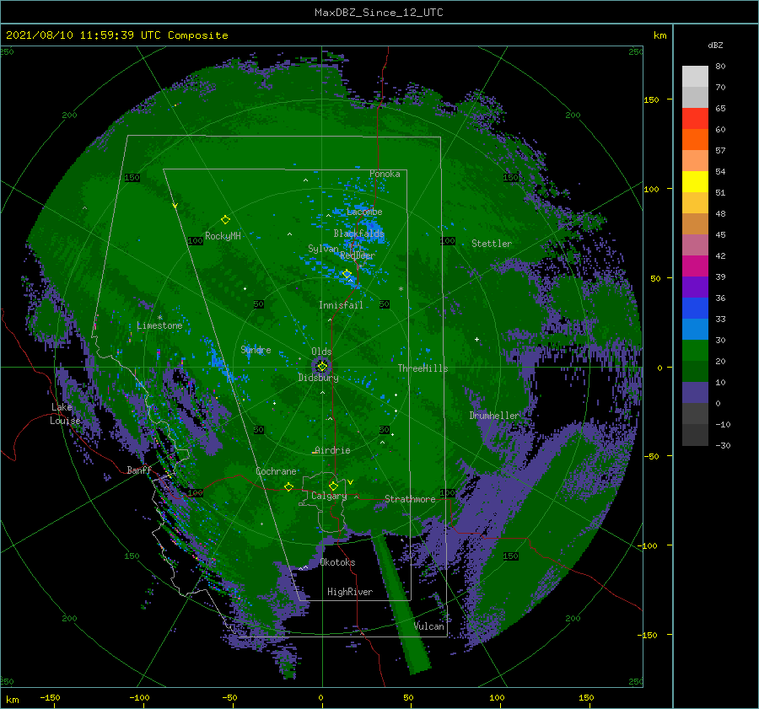
Task: Click the Banff label
Action: pyautogui.click(x=139, y=470)
